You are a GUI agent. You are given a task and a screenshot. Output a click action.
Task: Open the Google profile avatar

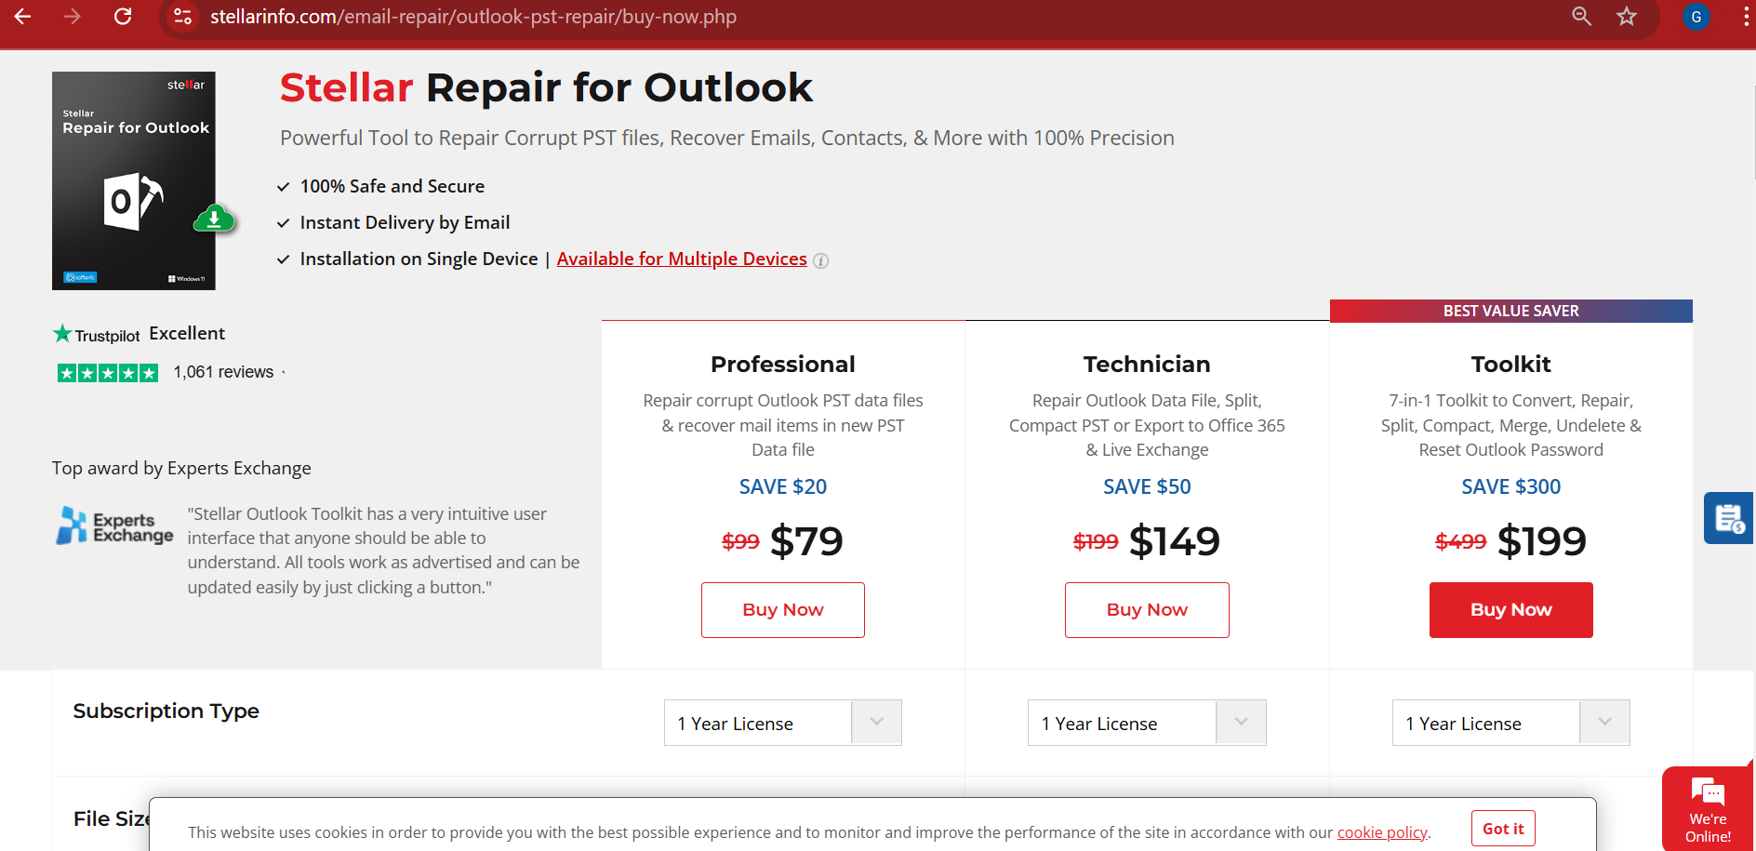(1696, 17)
